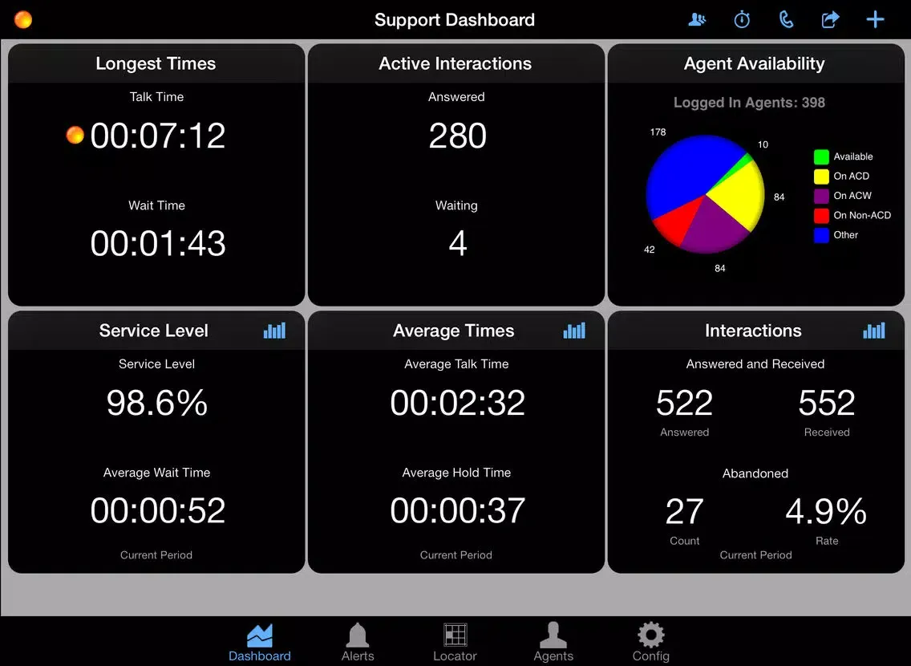Click the pie label 10

[763, 144]
